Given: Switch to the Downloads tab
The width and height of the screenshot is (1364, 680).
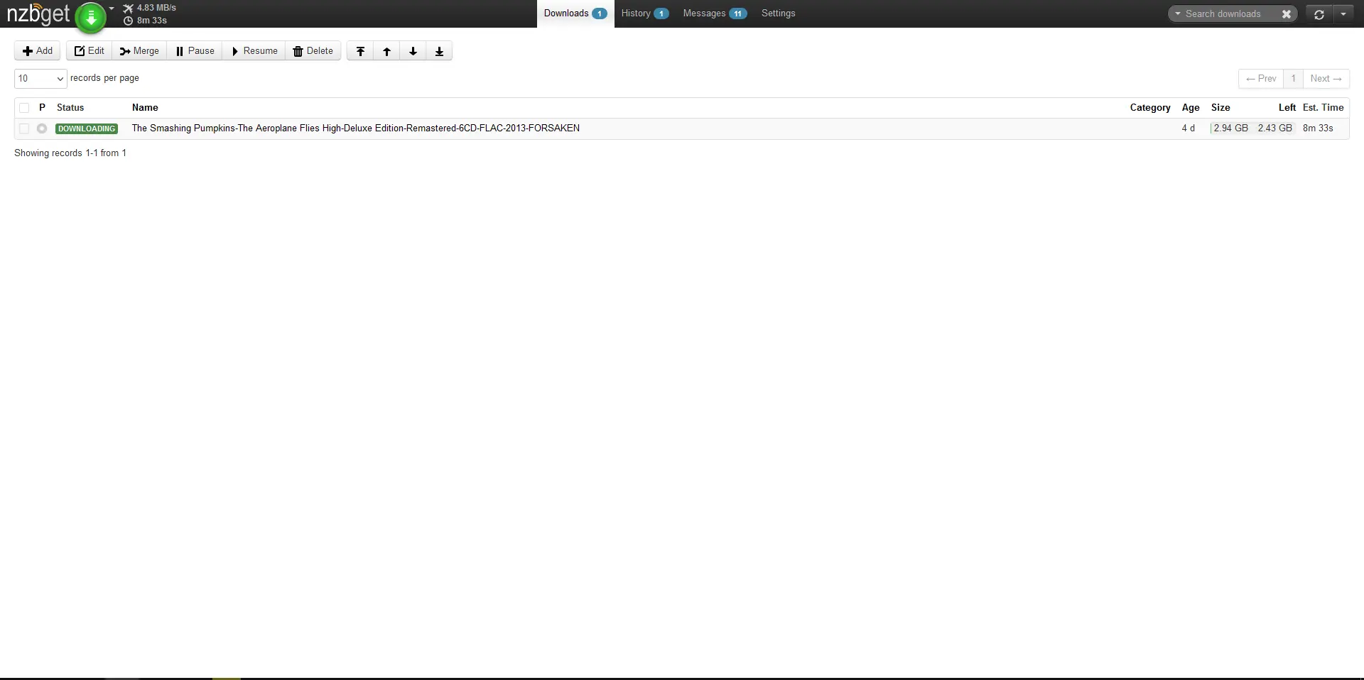Looking at the screenshot, I should tap(575, 13).
